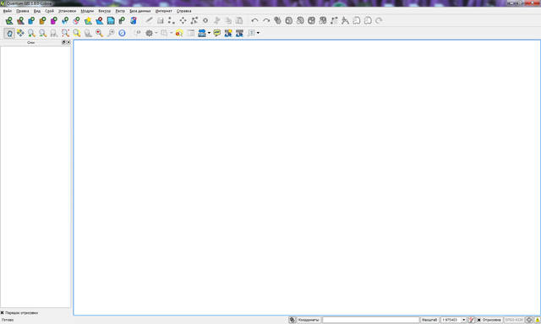Open the Вид menu
The width and height of the screenshot is (541, 324).
tap(37, 11)
